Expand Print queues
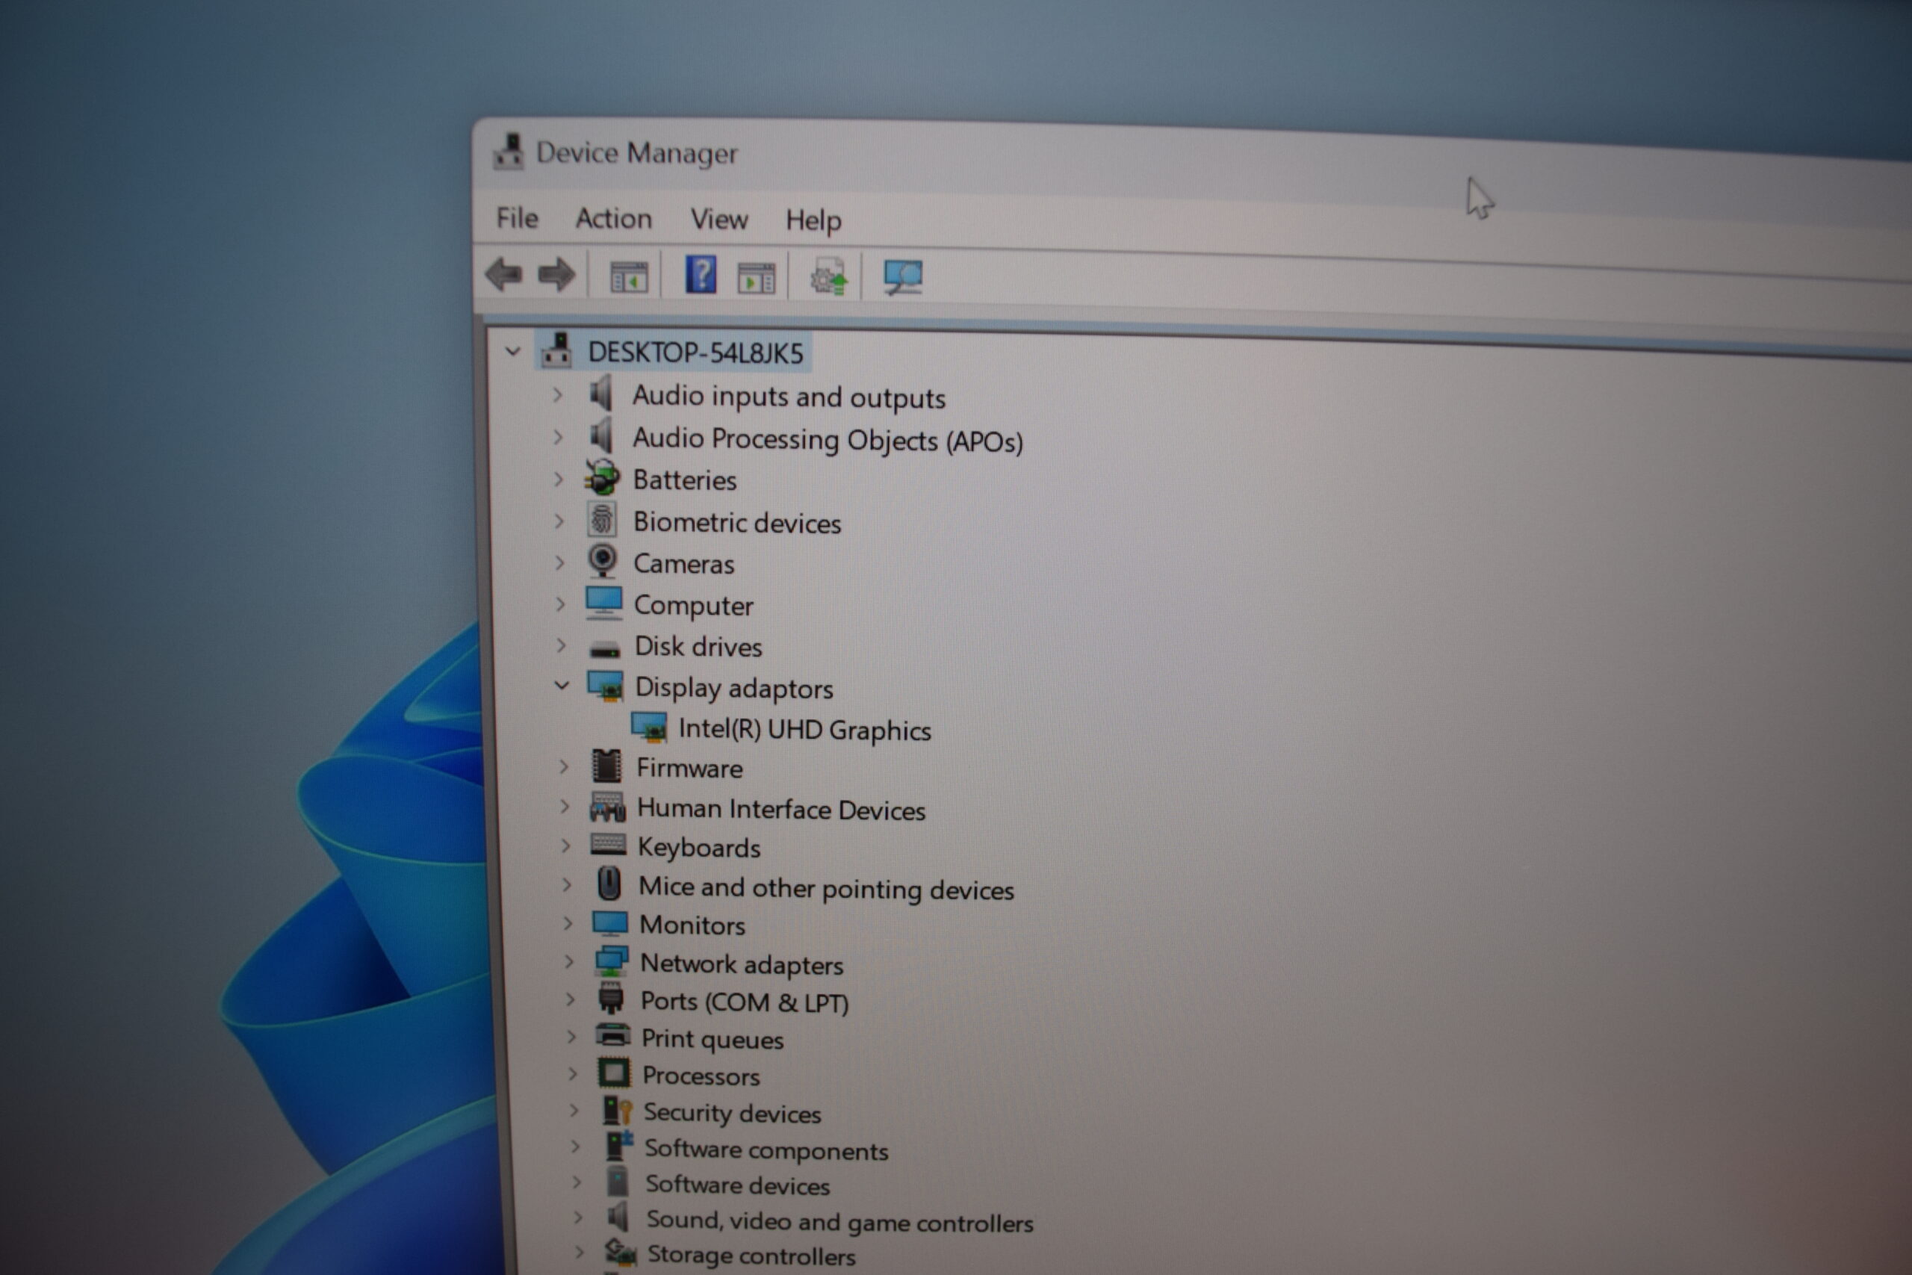1912x1275 pixels. 571,1037
